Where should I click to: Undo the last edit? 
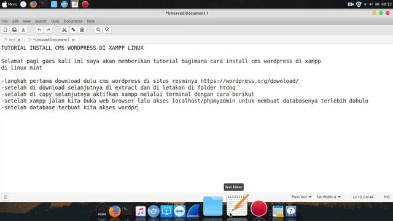(39, 30)
